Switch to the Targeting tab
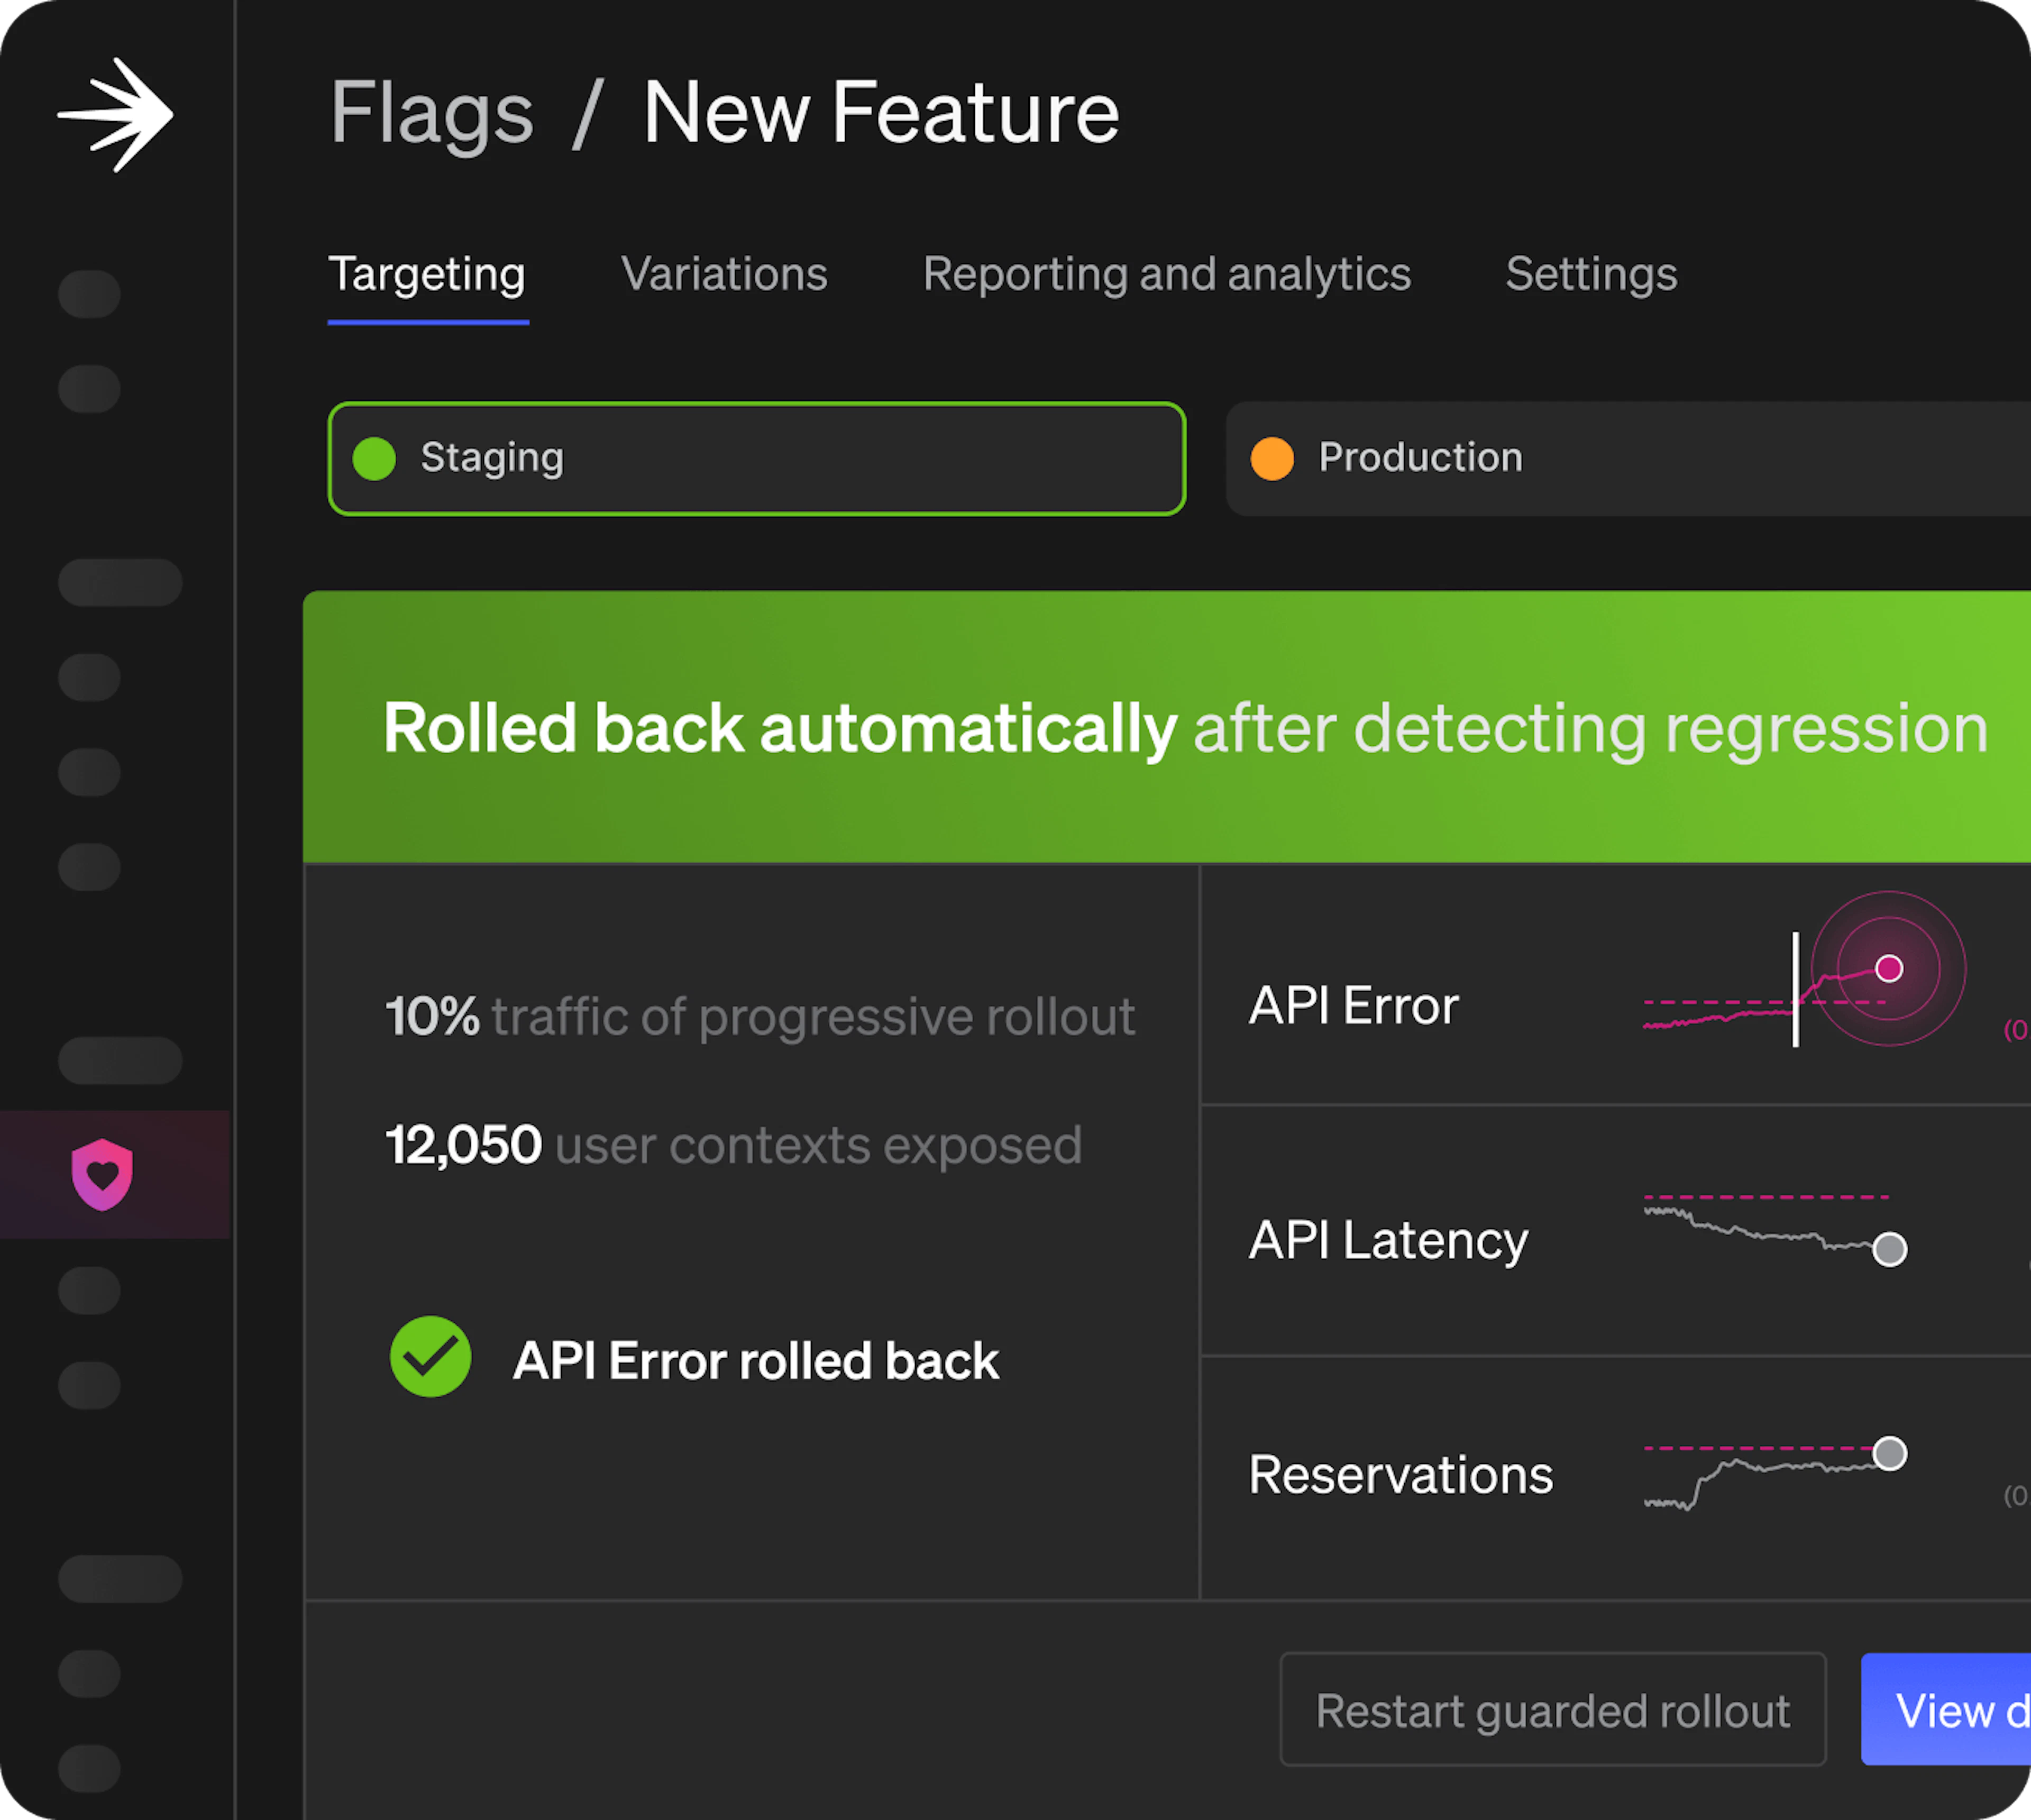 pyautogui.click(x=427, y=274)
